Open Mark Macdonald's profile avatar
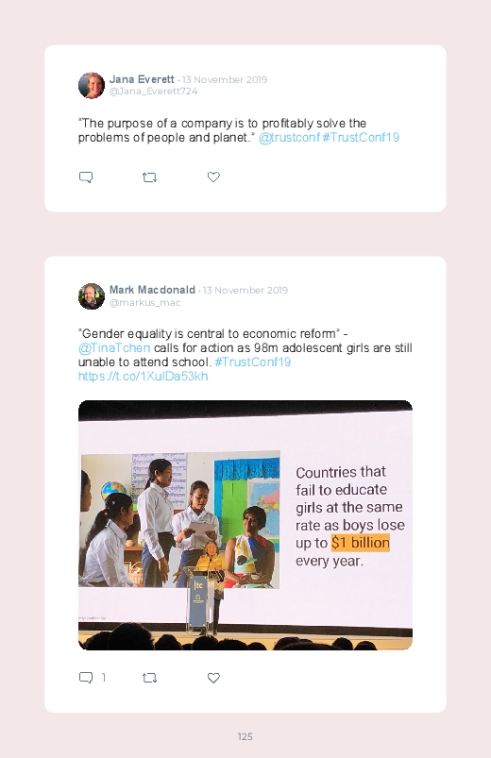This screenshot has height=758, width=491. [92, 296]
